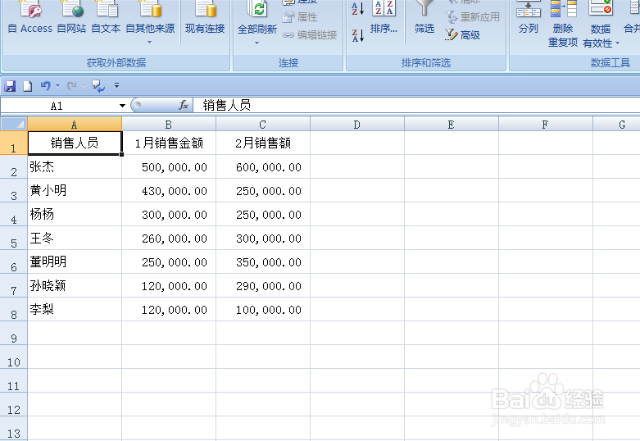Select cell value 260,000.00
The image size is (640, 441).
click(x=169, y=238)
